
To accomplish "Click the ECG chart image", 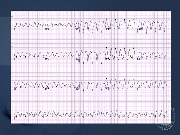I will click(x=91, y=67).
